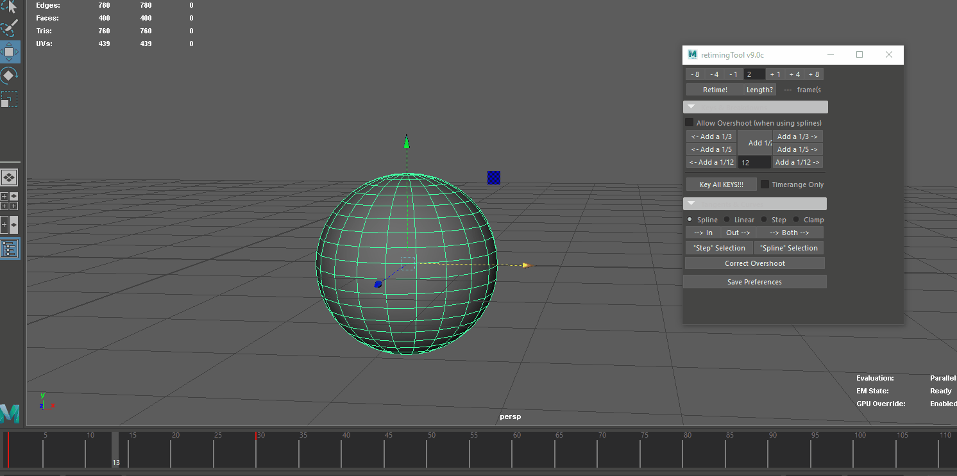Toggle the Outliner panel button
This screenshot has height=476, width=957.
(9, 249)
